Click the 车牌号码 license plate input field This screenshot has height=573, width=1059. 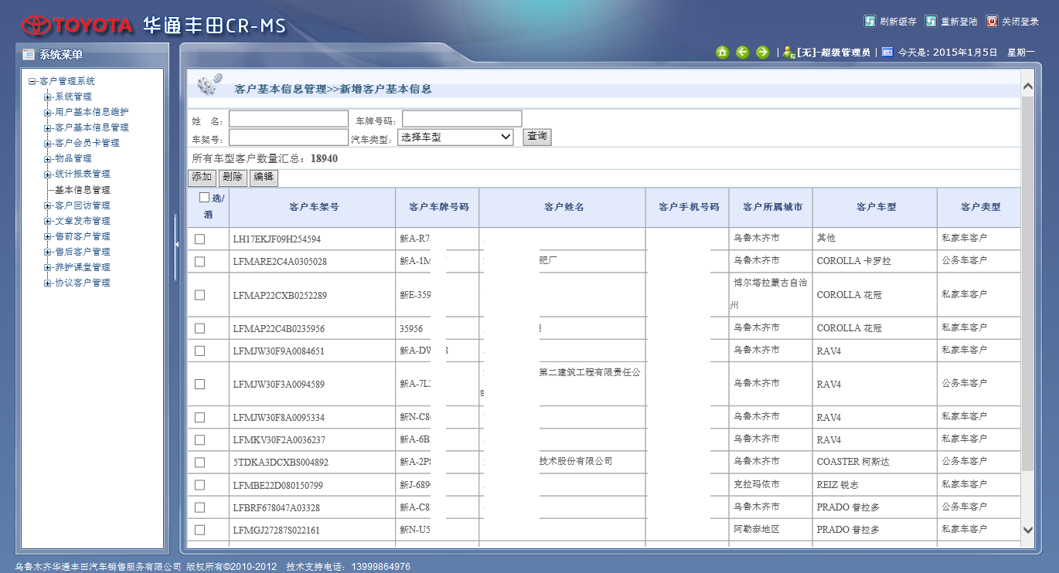click(461, 119)
